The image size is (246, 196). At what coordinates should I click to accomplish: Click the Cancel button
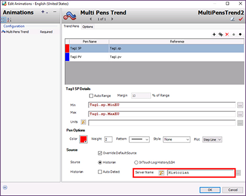pos(233,190)
